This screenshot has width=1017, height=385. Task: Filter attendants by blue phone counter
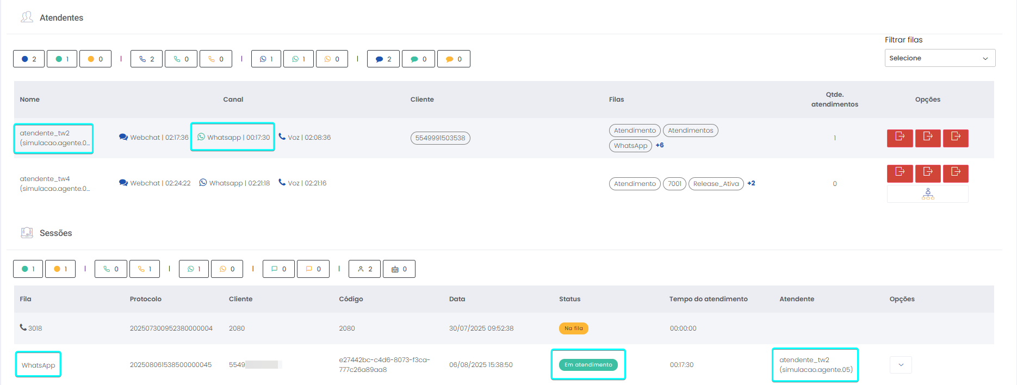click(x=146, y=59)
